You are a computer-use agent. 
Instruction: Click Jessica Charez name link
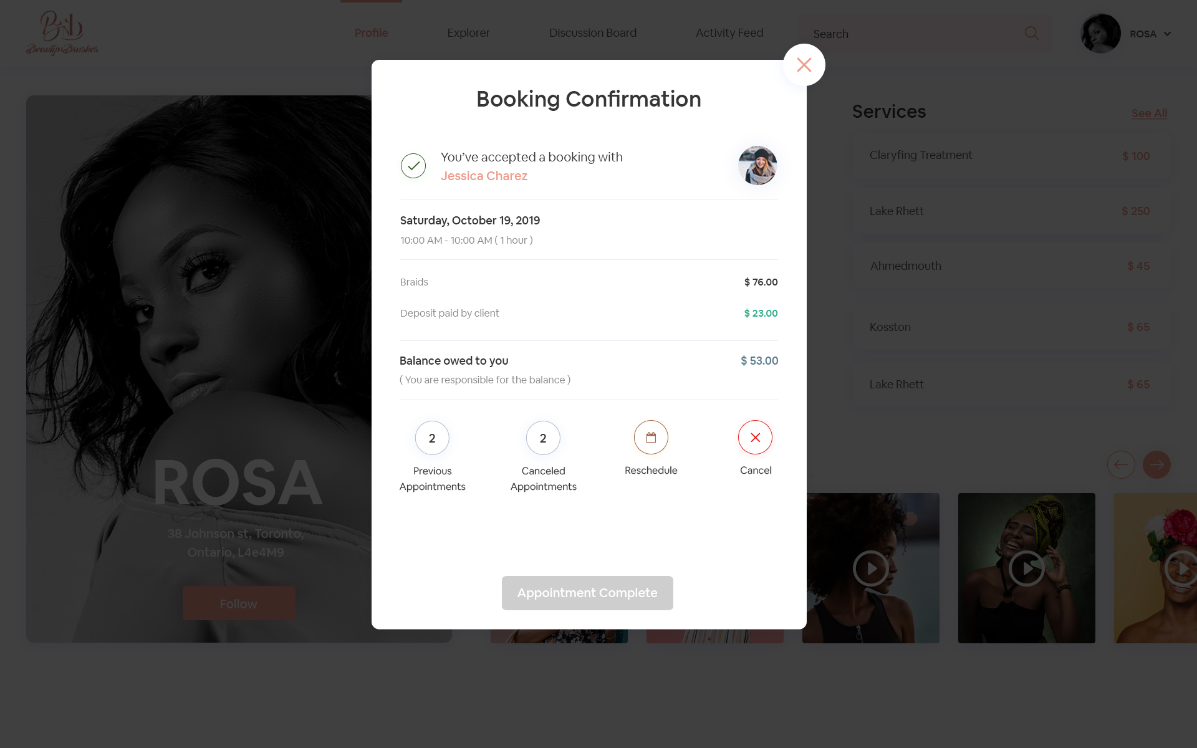pos(484,176)
